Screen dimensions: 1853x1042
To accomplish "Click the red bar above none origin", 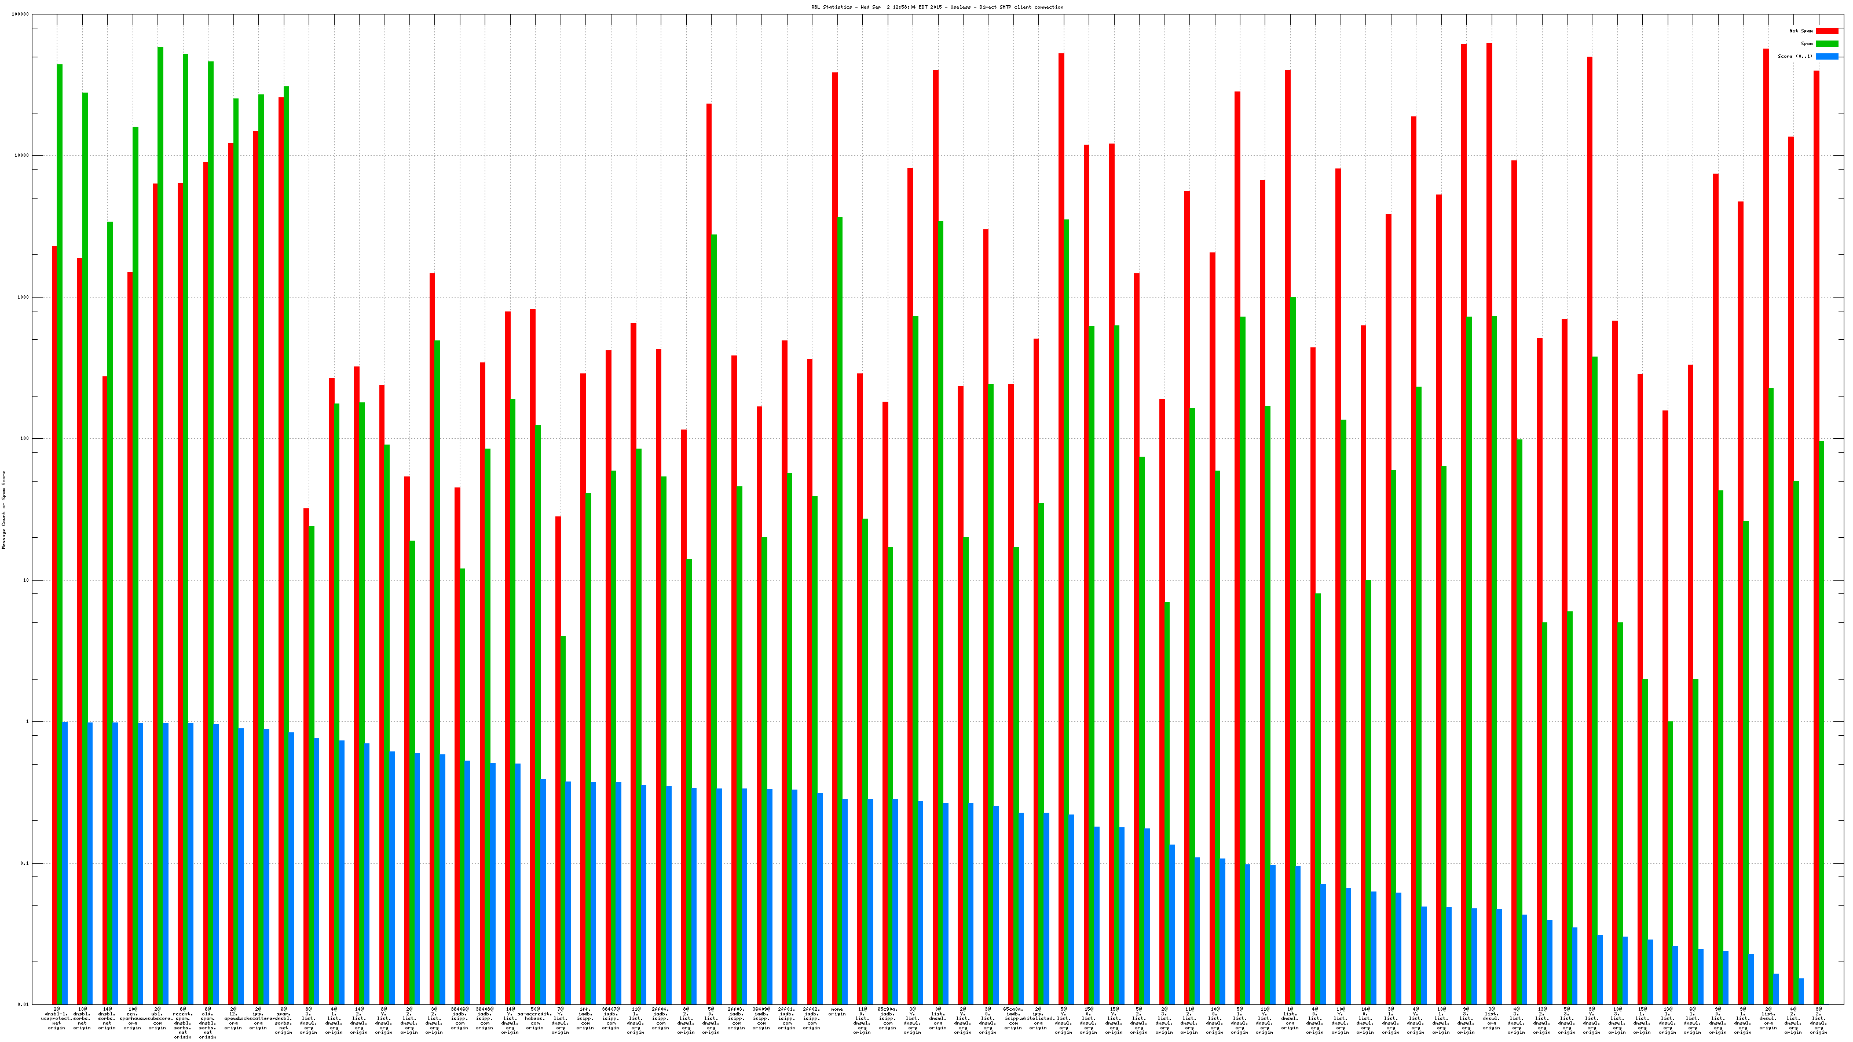I will coord(834,504).
